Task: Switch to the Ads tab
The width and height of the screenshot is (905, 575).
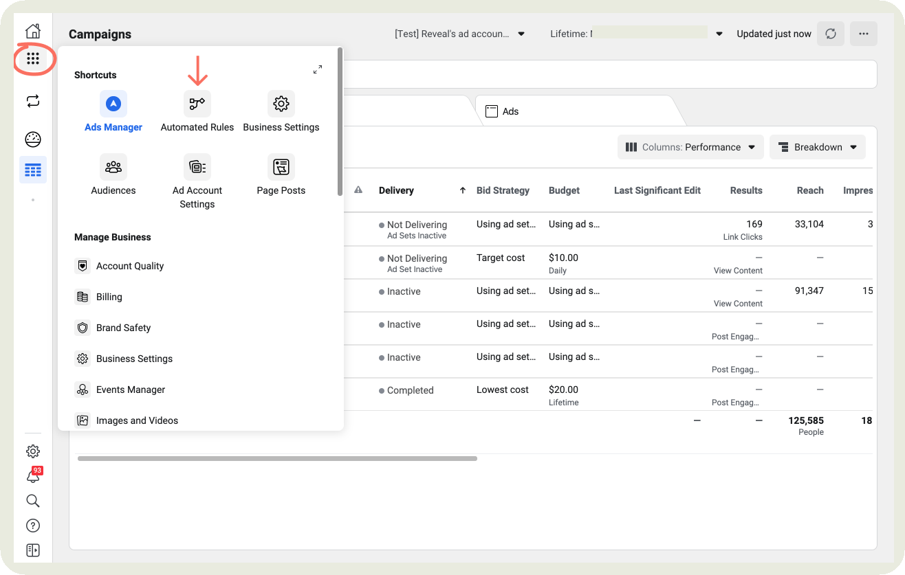Action: pyautogui.click(x=510, y=111)
